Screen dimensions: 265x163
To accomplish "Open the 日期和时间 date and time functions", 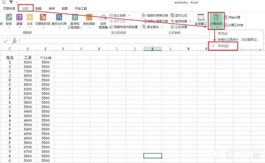I will tap(43, 20).
